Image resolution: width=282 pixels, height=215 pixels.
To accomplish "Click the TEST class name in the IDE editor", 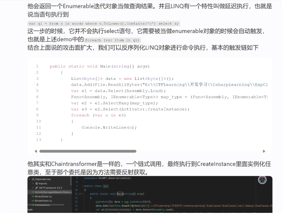I will (x=106, y=186).
